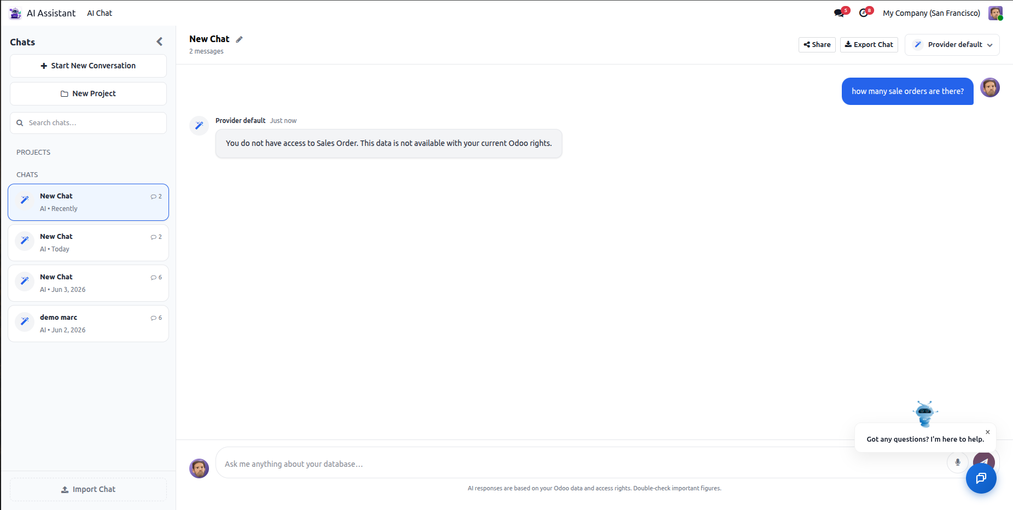Click the AI Assistant robot logo icon
Screen dimensions: 1013x510
[15, 13]
